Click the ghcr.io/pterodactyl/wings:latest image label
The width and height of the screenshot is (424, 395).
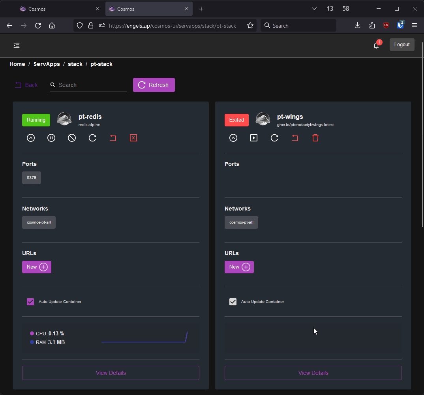(x=305, y=125)
